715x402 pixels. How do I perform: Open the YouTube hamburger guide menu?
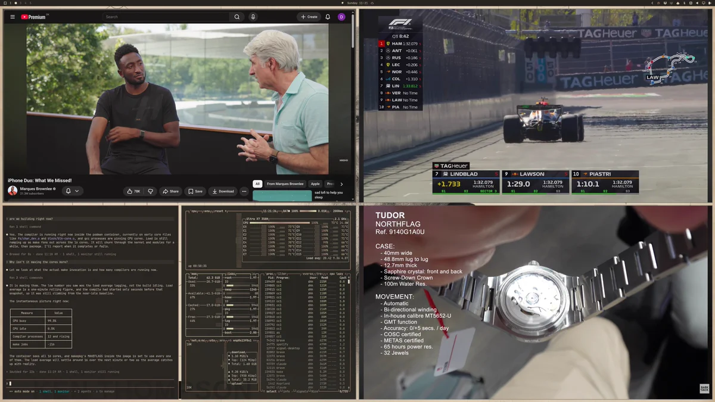[13, 17]
